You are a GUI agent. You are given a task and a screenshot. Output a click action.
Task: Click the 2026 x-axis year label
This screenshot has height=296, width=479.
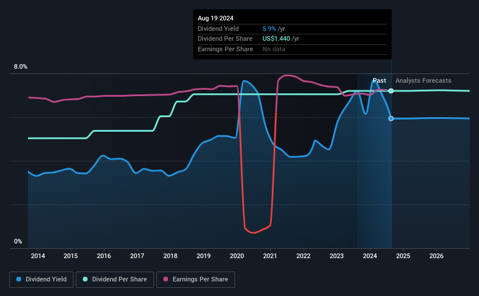click(436, 256)
